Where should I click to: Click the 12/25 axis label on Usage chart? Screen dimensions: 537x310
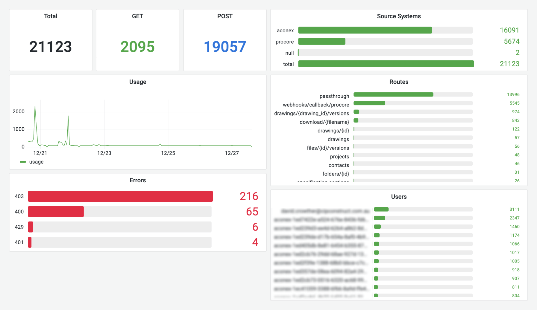click(x=168, y=153)
